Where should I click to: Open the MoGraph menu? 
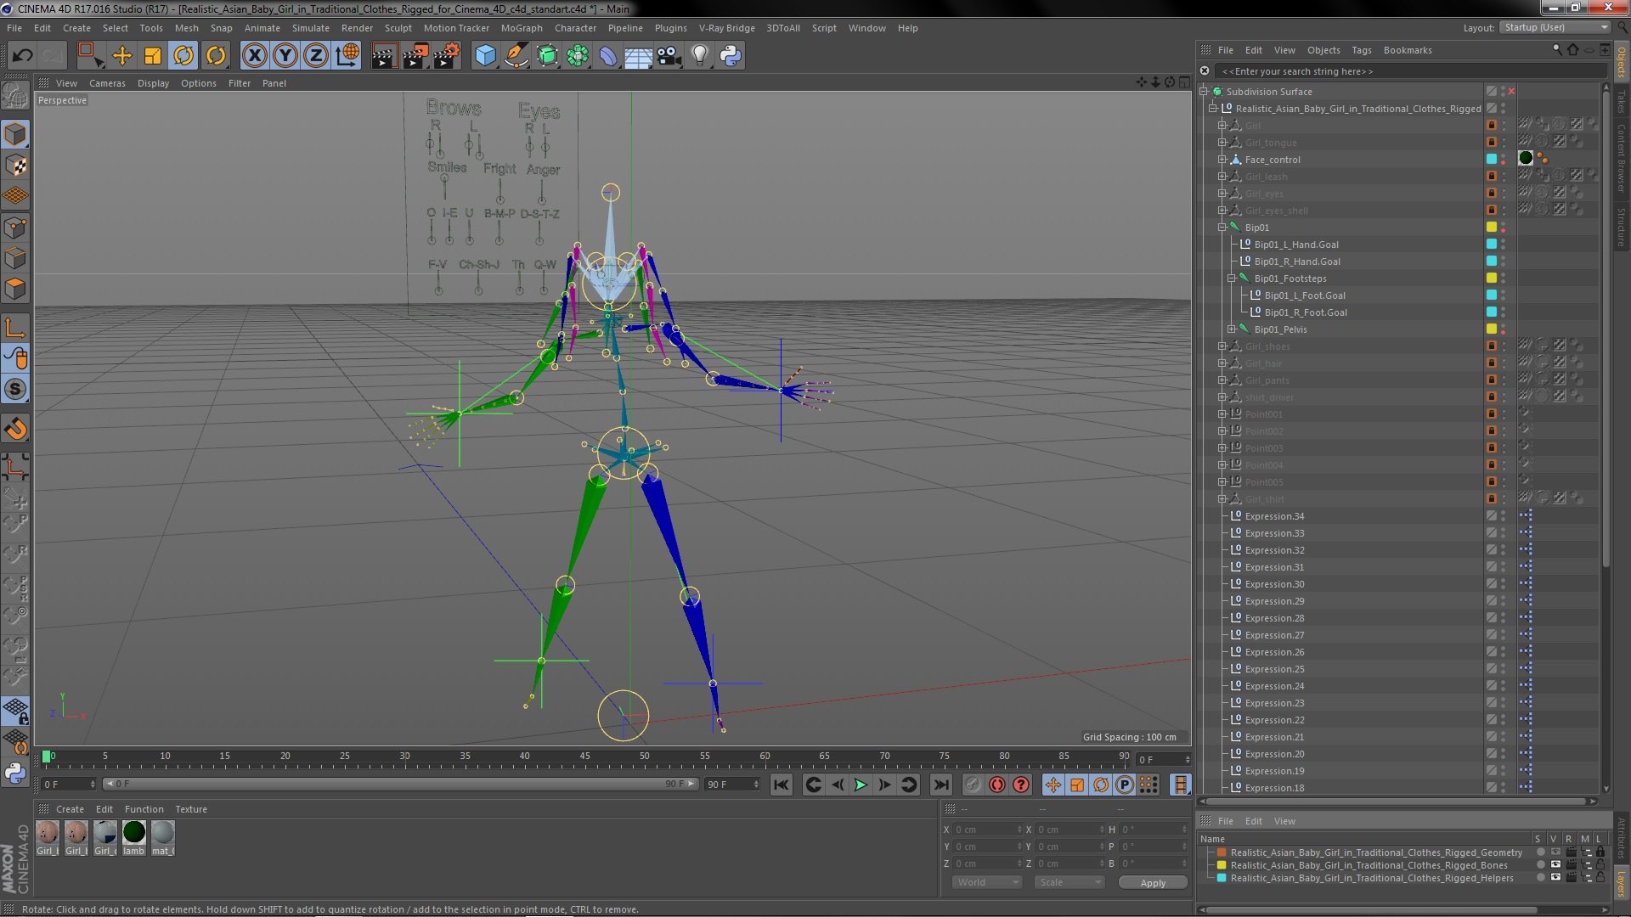tap(522, 28)
